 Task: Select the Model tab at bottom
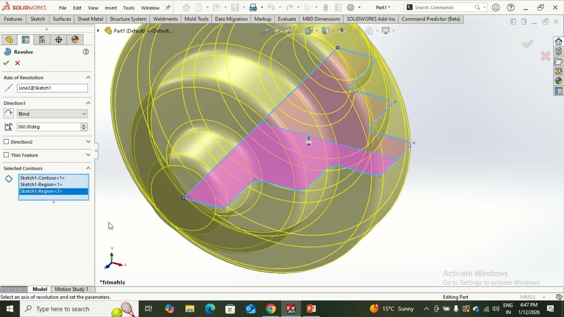click(40, 289)
